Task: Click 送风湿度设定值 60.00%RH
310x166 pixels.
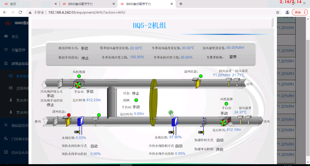Action: [x=235, y=48]
